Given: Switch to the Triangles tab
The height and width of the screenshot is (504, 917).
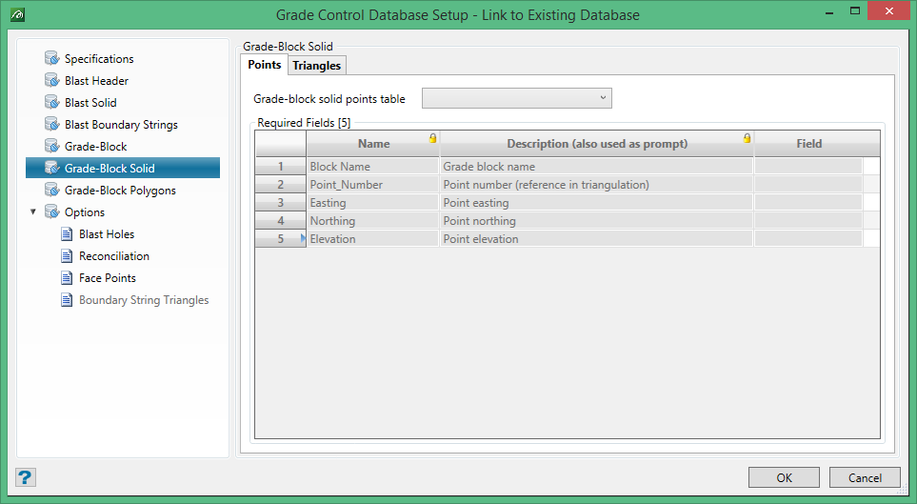Looking at the screenshot, I should 317,66.
